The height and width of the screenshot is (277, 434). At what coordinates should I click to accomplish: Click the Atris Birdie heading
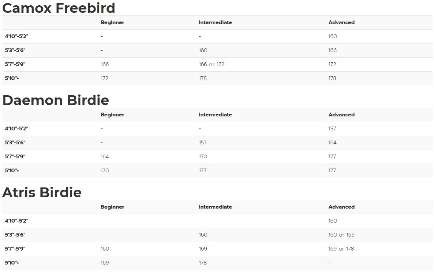point(42,192)
